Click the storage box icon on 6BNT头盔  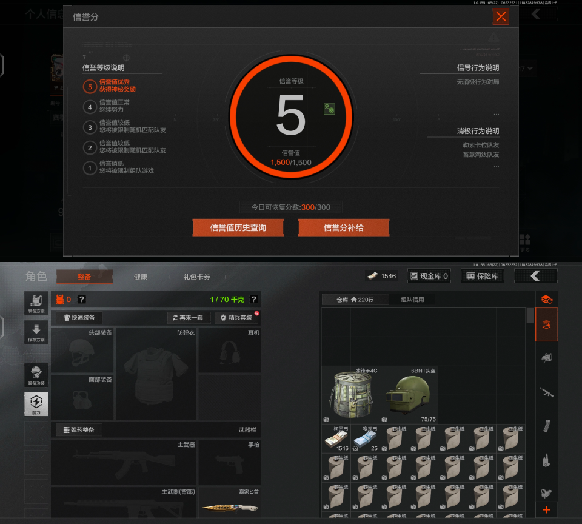pyautogui.click(x=384, y=419)
